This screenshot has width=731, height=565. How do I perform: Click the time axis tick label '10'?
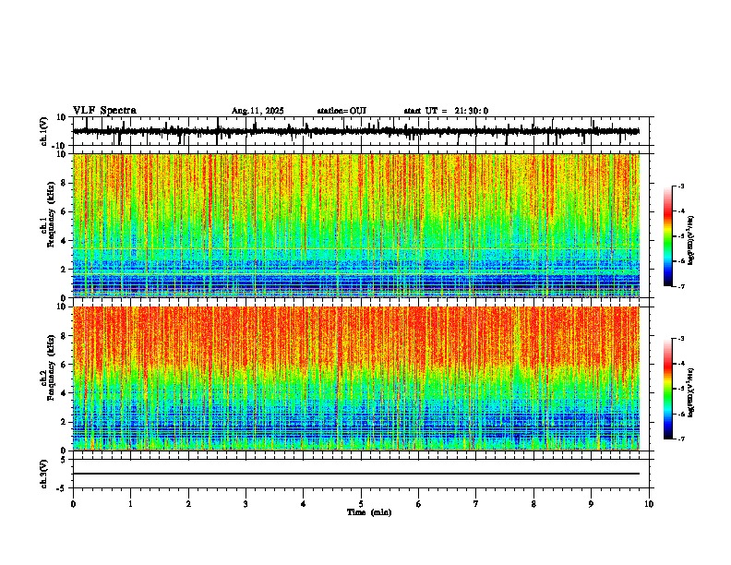[x=649, y=504]
